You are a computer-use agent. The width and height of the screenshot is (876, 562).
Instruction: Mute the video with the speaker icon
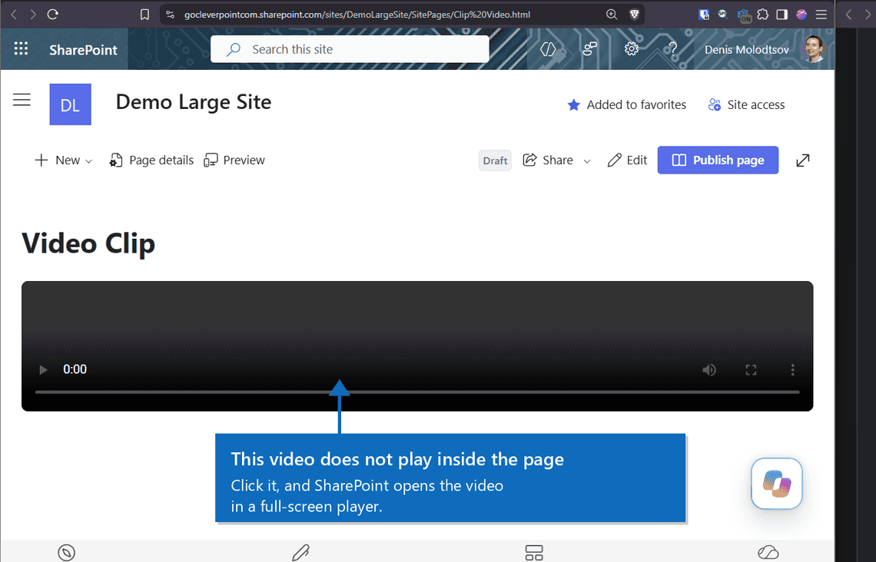tap(709, 369)
